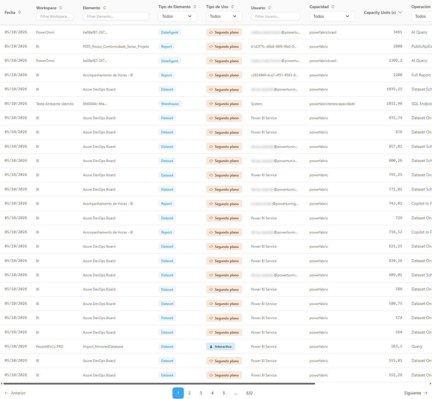Screen dimensions: 432x399
Task: Click the horizontal scrollbar thumb
Action: coord(159,384)
